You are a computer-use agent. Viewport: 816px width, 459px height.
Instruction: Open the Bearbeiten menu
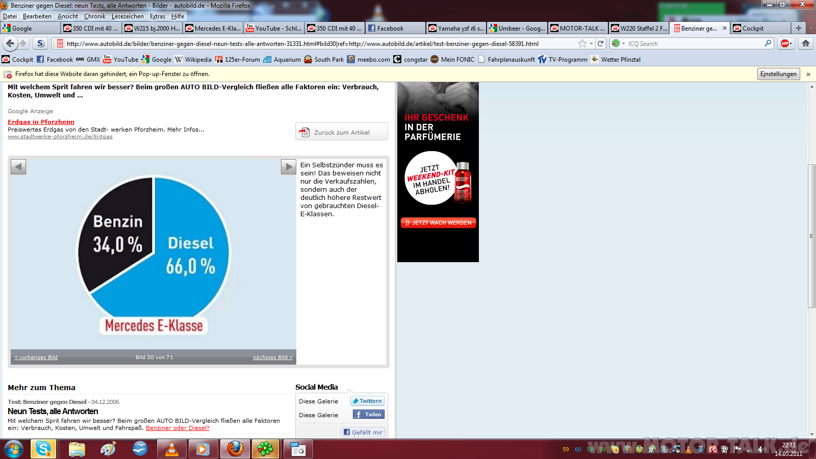(x=37, y=16)
